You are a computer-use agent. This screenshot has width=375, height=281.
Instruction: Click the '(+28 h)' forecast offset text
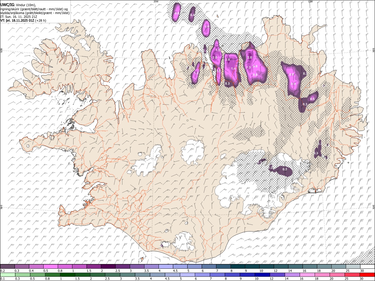40,20
